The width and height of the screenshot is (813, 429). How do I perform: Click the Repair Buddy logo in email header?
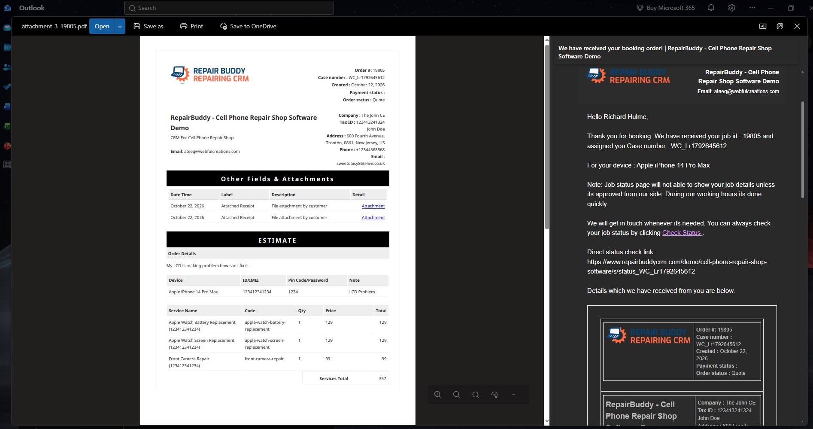tap(628, 76)
